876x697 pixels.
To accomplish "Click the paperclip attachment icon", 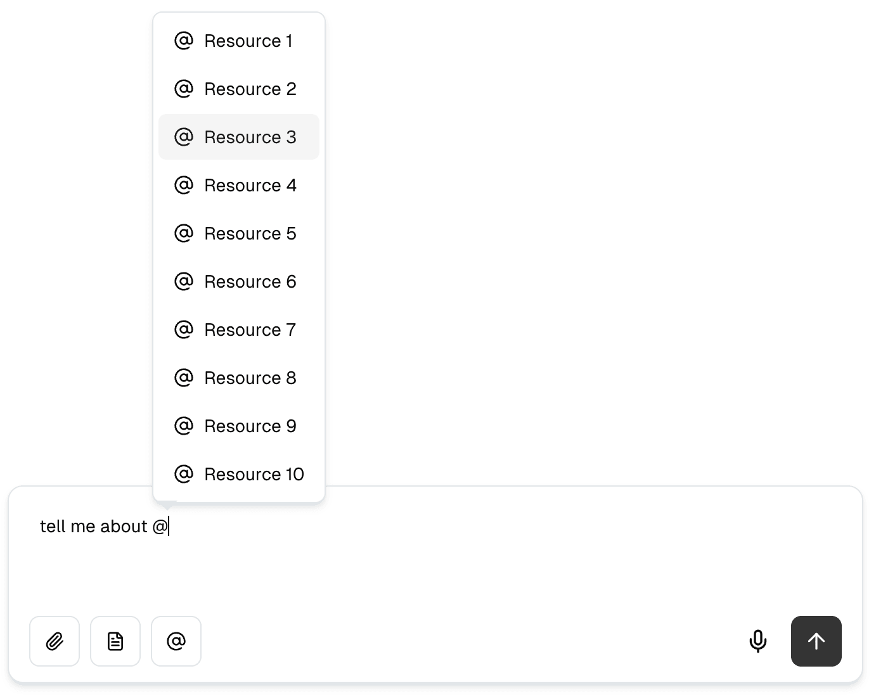I will [x=55, y=641].
